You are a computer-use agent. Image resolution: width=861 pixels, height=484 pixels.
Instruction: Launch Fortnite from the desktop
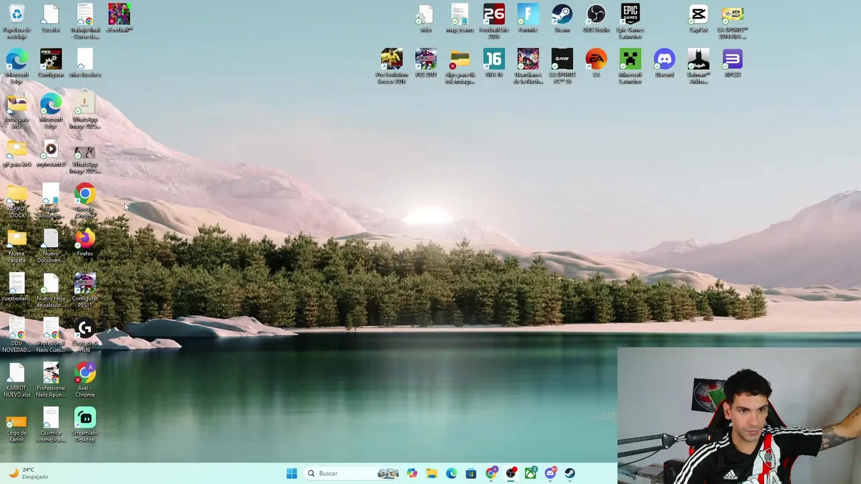[528, 18]
